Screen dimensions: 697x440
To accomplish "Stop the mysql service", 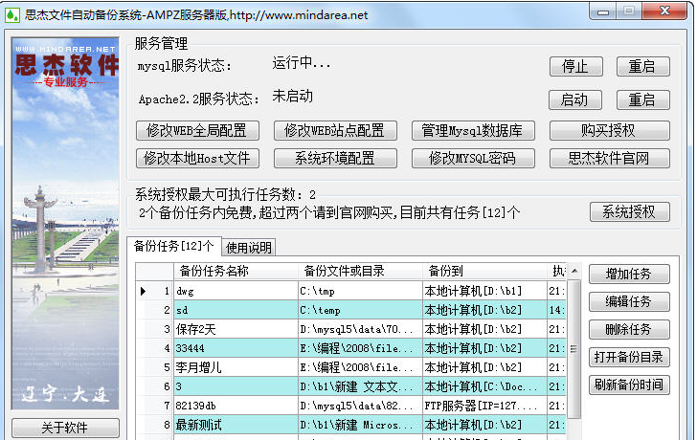I will pos(575,67).
